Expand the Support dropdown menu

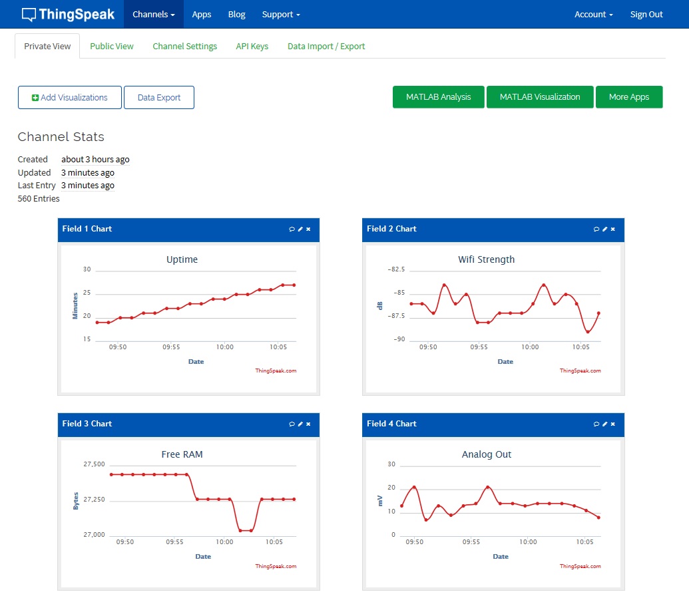(281, 15)
